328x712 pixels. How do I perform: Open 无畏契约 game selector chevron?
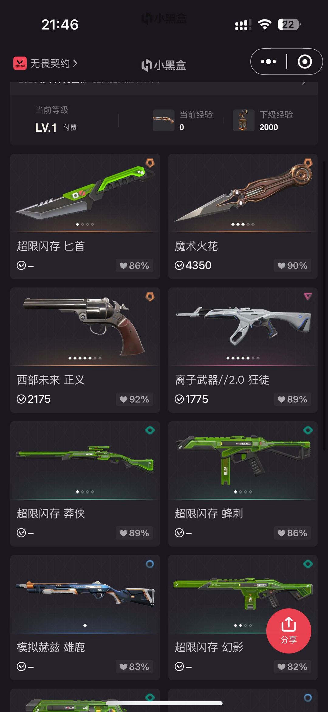tap(75, 63)
